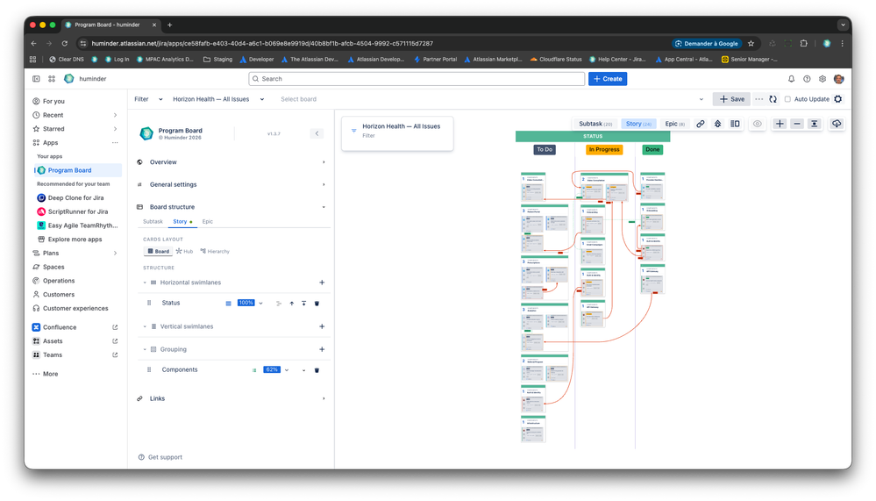The image size is (876, 501).
Task: Expand the Links section
Action: 231,398
